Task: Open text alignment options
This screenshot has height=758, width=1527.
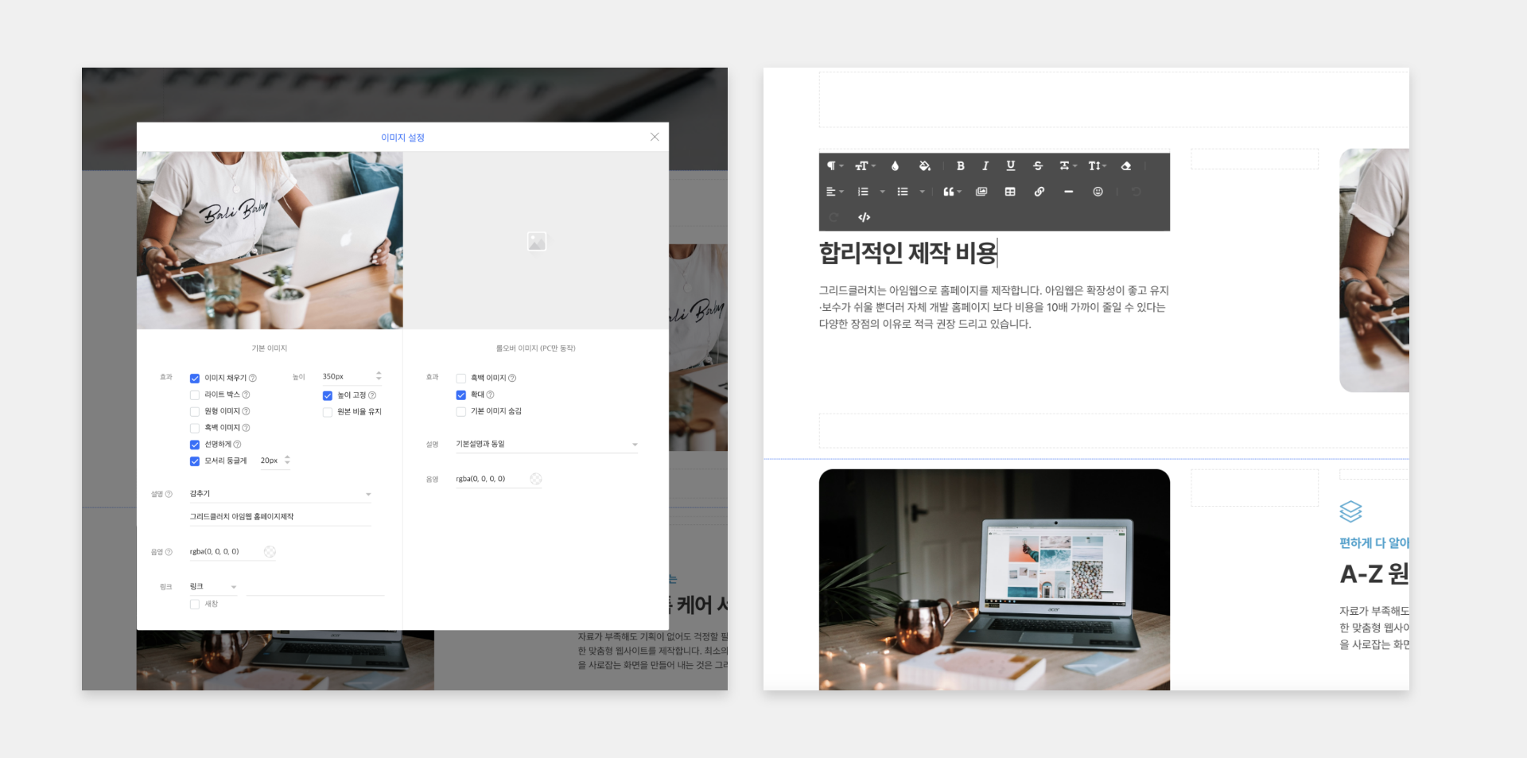Action: [x=834, y=192]
